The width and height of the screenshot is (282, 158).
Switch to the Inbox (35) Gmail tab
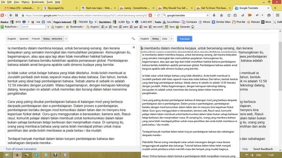[x=22, y=8]
